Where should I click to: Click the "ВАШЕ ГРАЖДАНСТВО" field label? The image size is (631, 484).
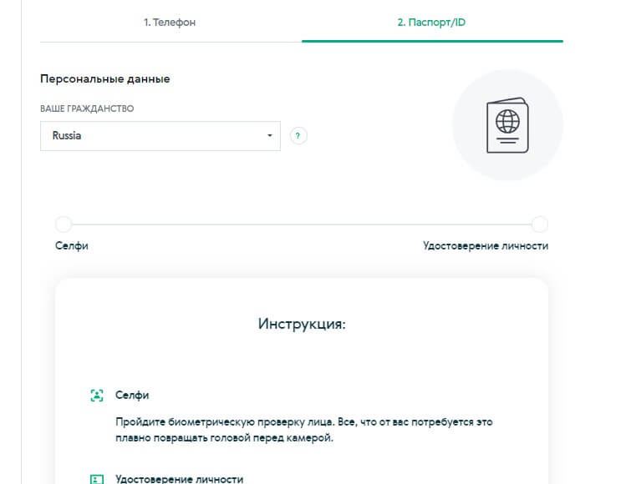pyautogui.click(x=87, y=108)
